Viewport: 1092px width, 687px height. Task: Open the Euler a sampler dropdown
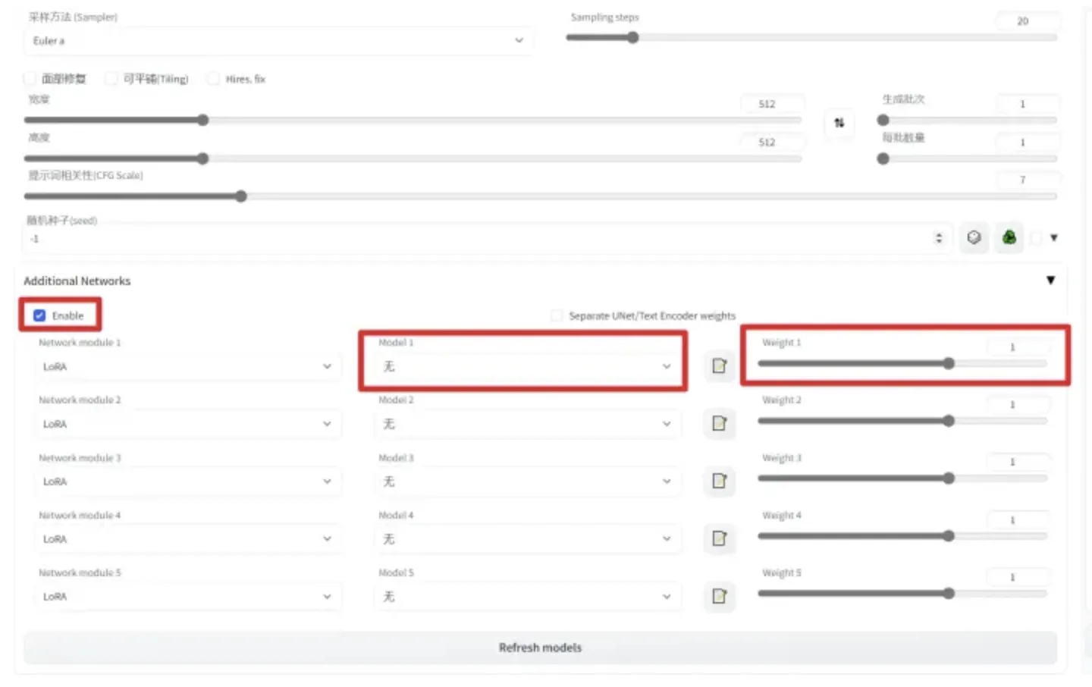pos(278,41)
